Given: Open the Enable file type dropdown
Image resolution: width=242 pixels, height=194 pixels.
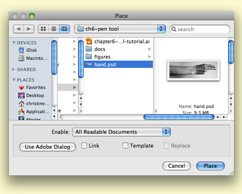Looking at the screenshot, I should click(x=121, y=132).
